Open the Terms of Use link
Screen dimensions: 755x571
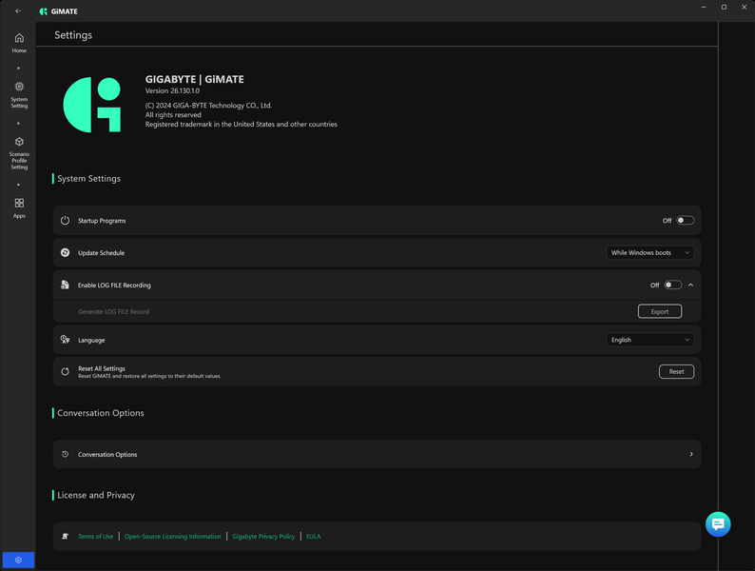[95, 537]
